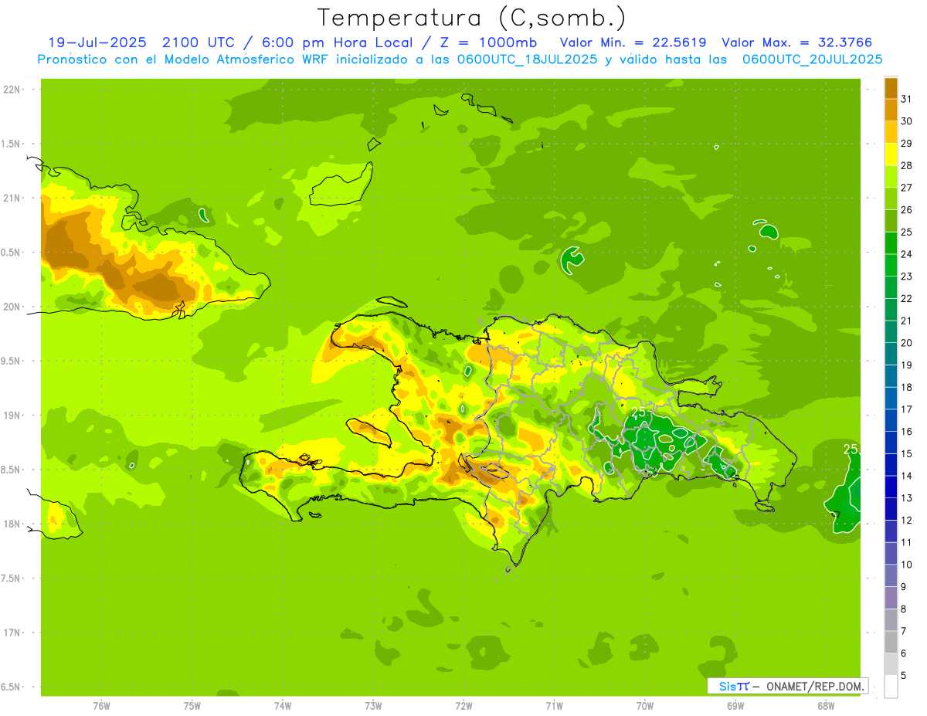927x716 pixels.
Task: Click the "18" colorbar scale label
Action: click(x=907, y=387)
